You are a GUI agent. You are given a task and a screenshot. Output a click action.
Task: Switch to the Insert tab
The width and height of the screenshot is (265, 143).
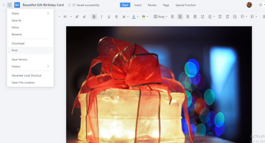point(138,5)
